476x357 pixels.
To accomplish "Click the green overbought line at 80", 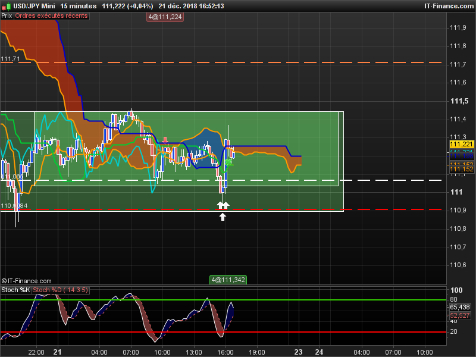I will click(x=224, y=300).
